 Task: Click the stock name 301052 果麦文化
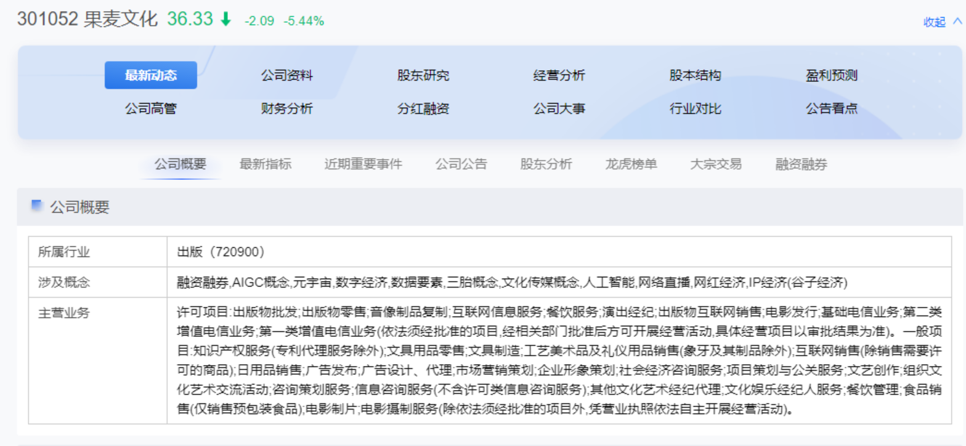[87, 20]
